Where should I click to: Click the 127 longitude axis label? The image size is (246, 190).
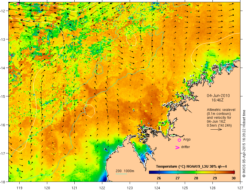point(240,188)
